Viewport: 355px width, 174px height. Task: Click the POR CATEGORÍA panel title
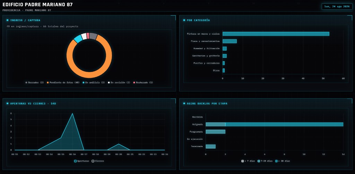198,20
